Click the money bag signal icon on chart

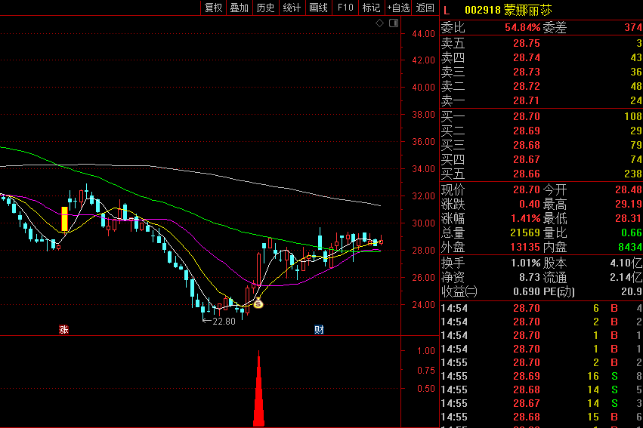pos(258,303)
